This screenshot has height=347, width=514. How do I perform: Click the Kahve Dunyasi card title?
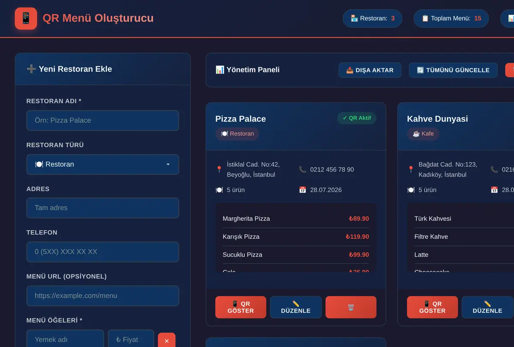[x=437, y=119]
